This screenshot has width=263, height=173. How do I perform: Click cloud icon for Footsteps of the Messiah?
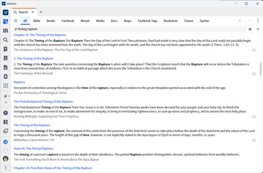[x=254, y=73]
